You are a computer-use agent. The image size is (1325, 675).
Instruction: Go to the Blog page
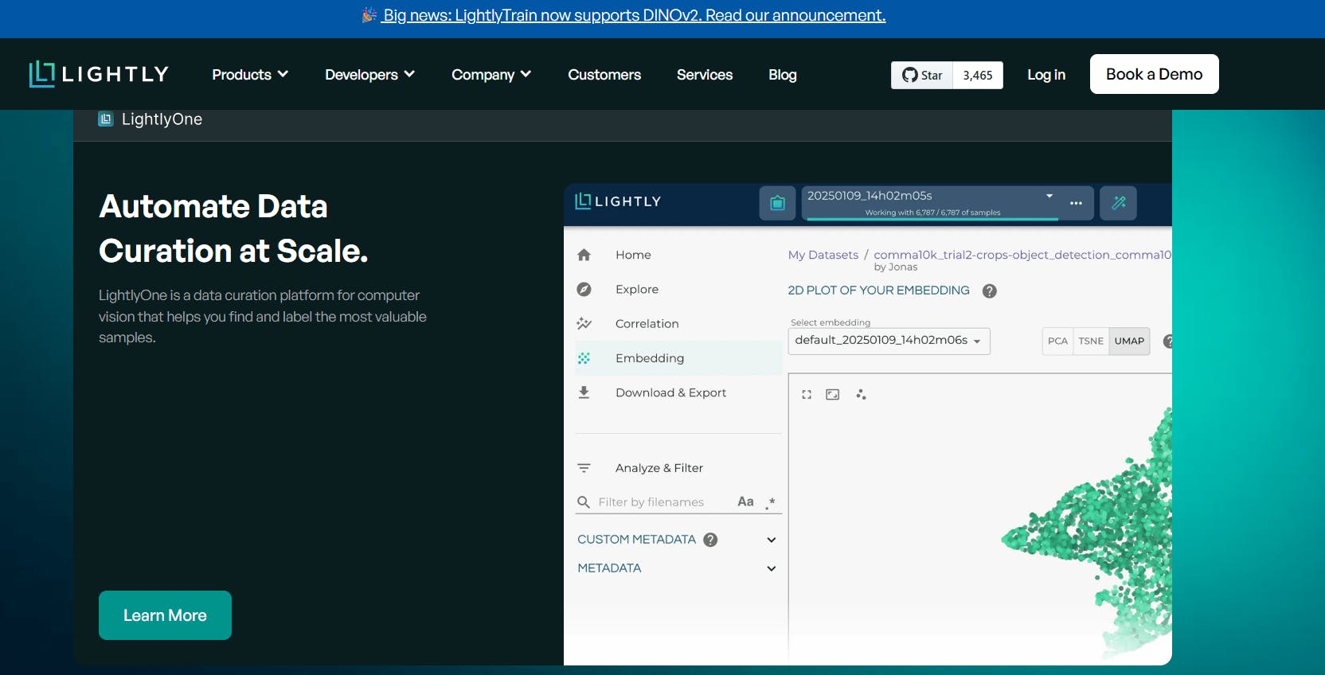[783, 74]
